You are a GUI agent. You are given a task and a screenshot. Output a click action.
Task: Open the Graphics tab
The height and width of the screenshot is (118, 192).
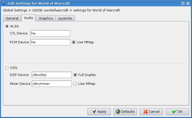click(46, 18)
